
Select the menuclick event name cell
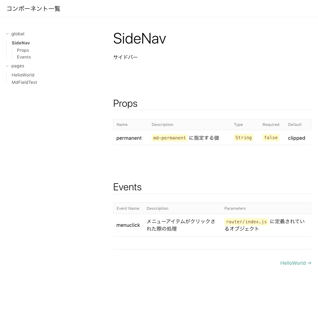[x=128, y=225]
